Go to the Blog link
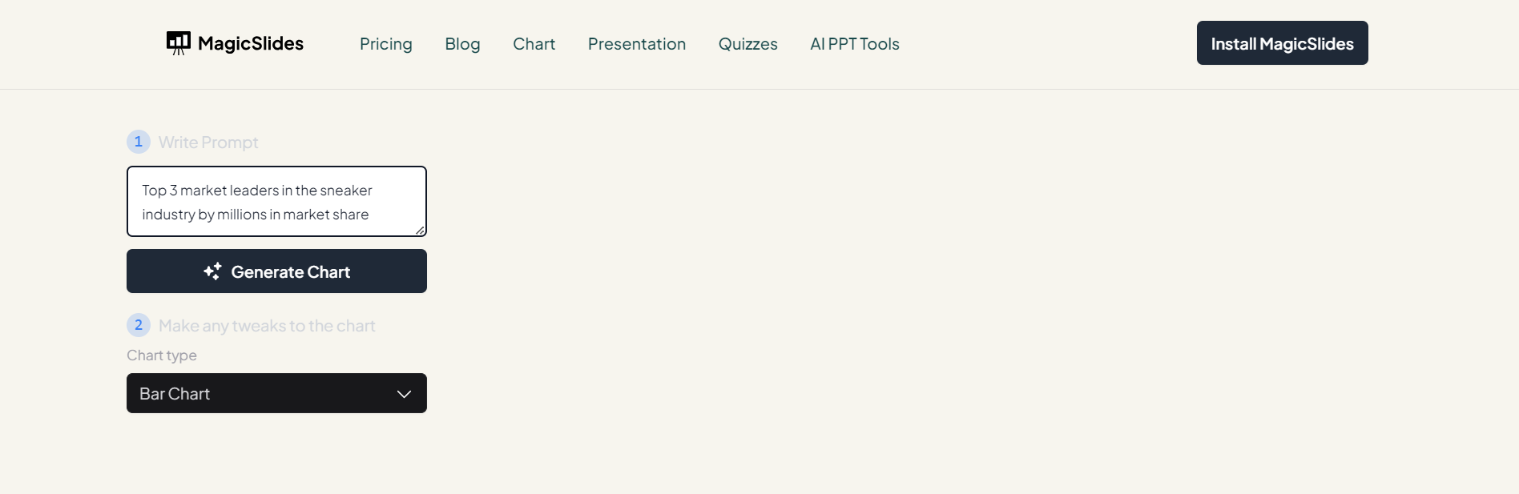Viewport: 1519px width, 494px height. coord(462,44)
